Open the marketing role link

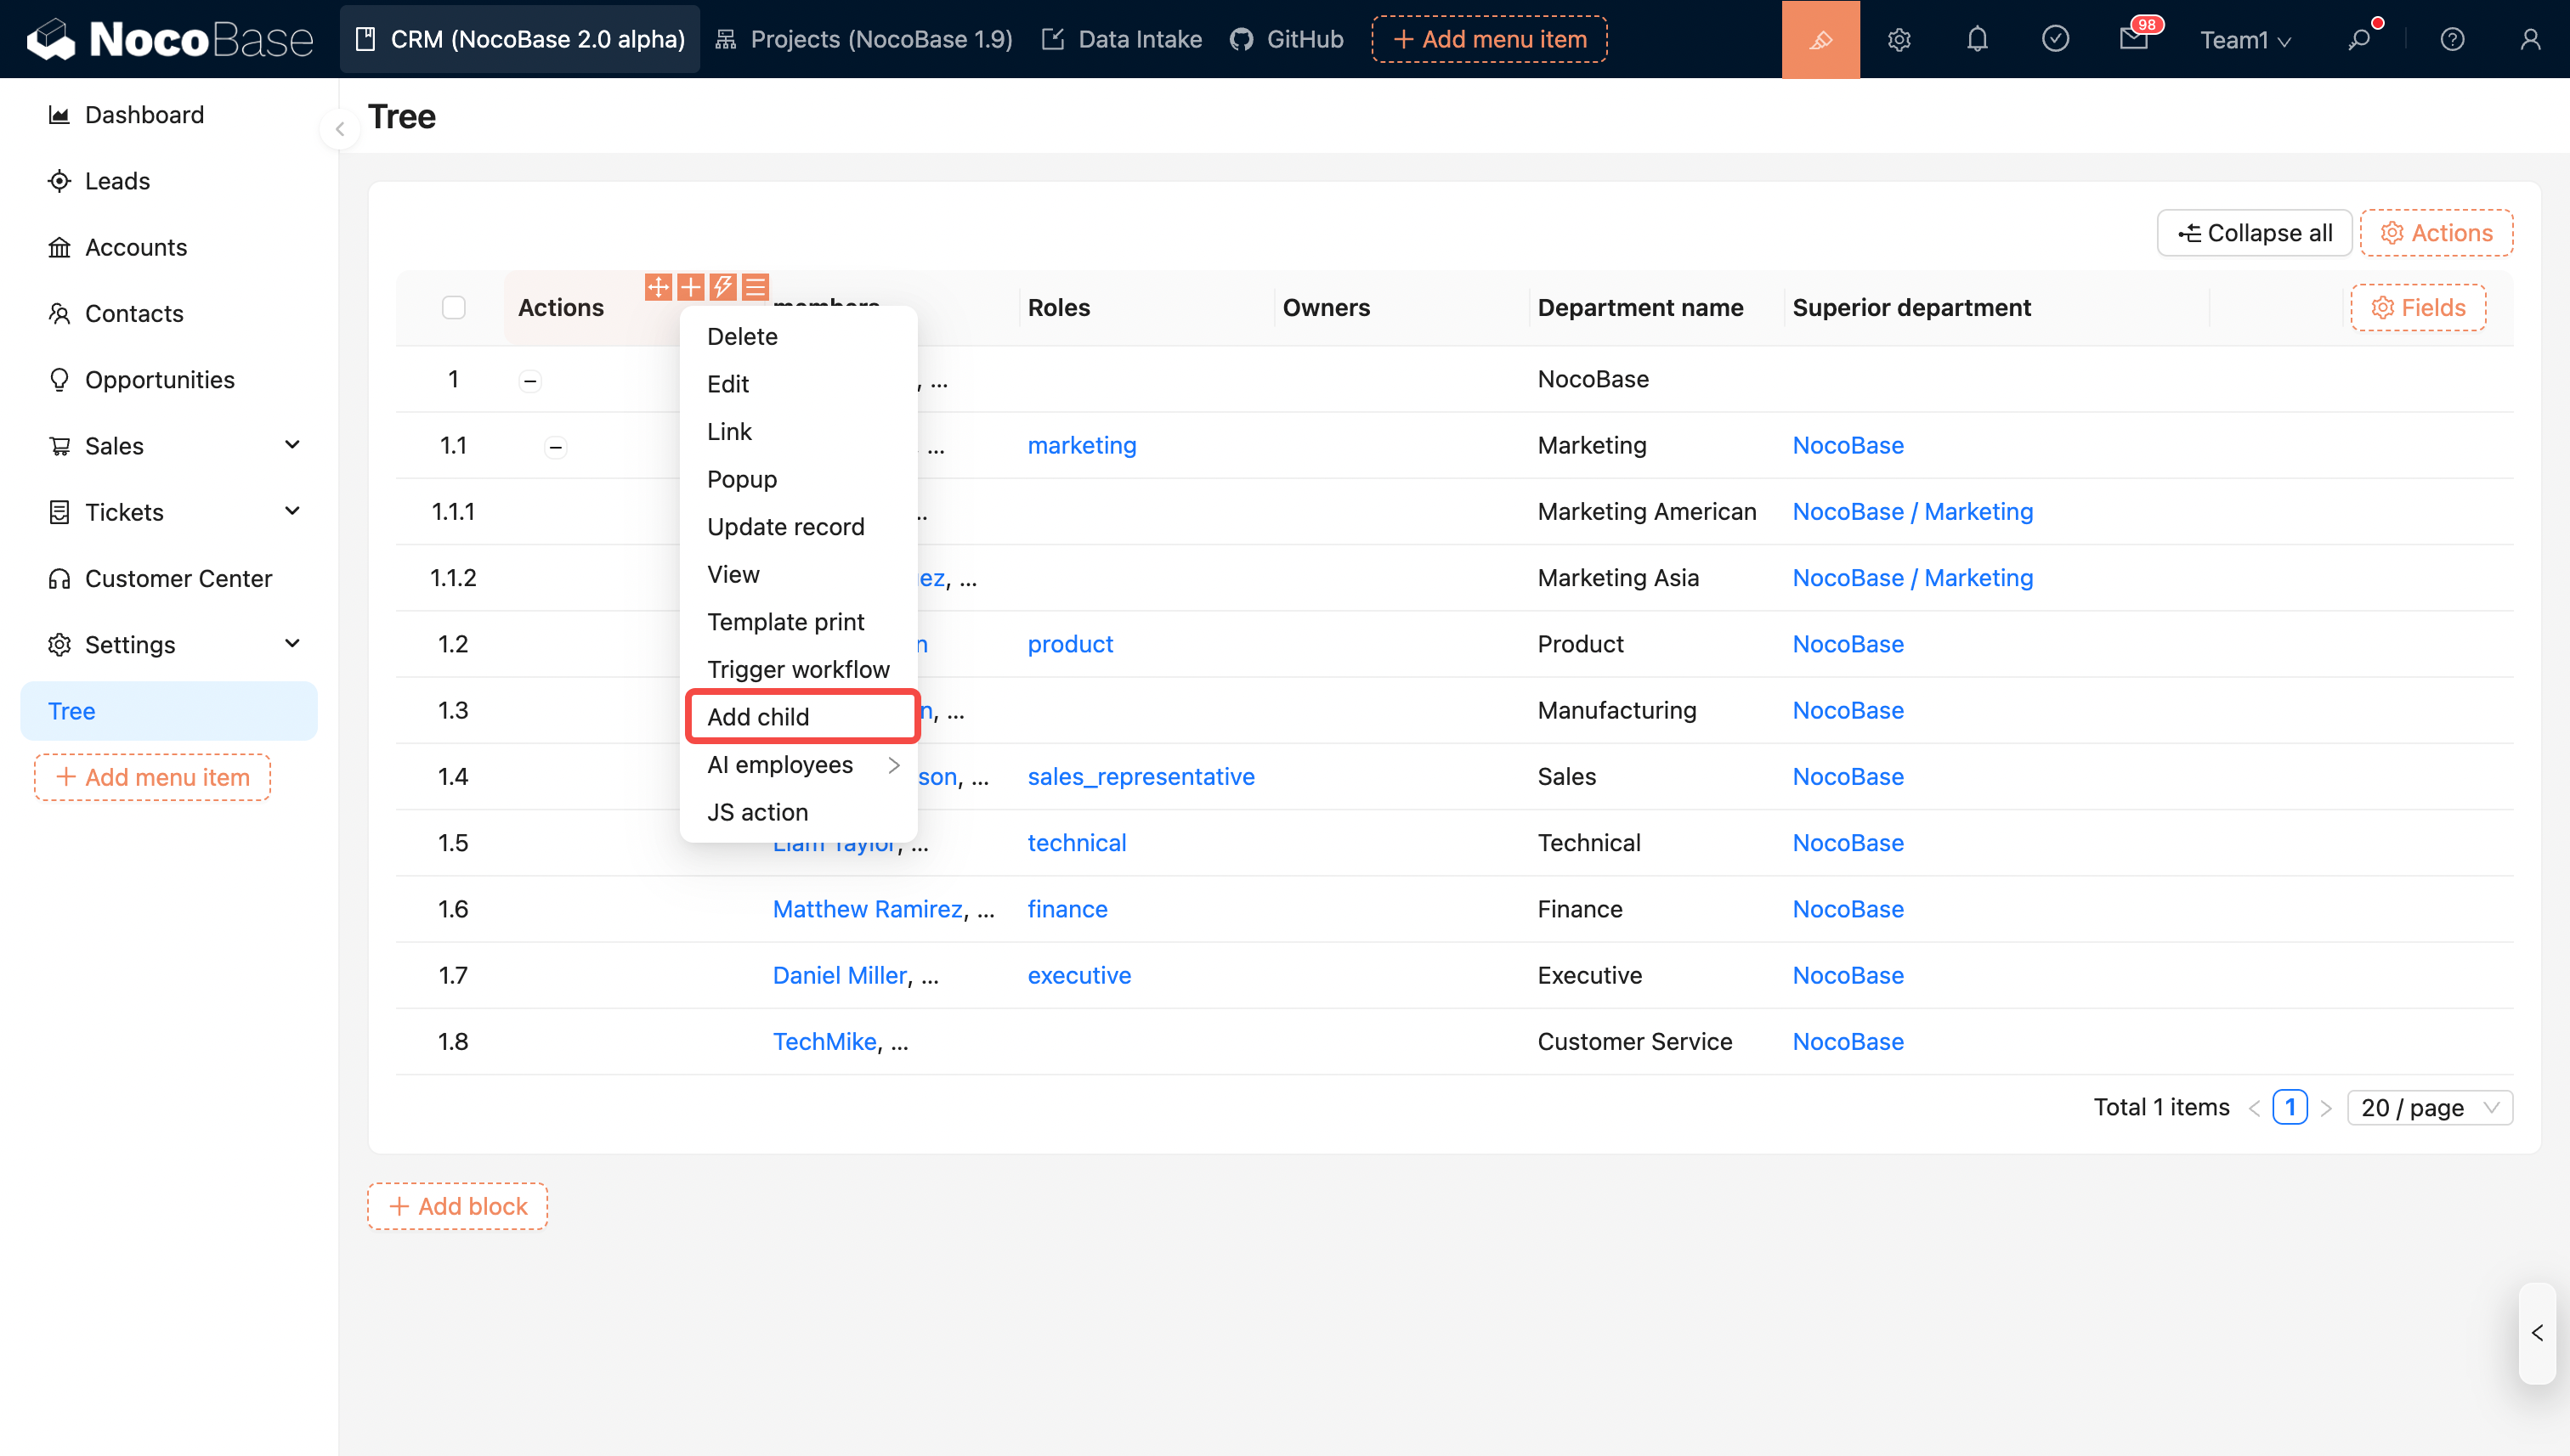point(1081,445)
